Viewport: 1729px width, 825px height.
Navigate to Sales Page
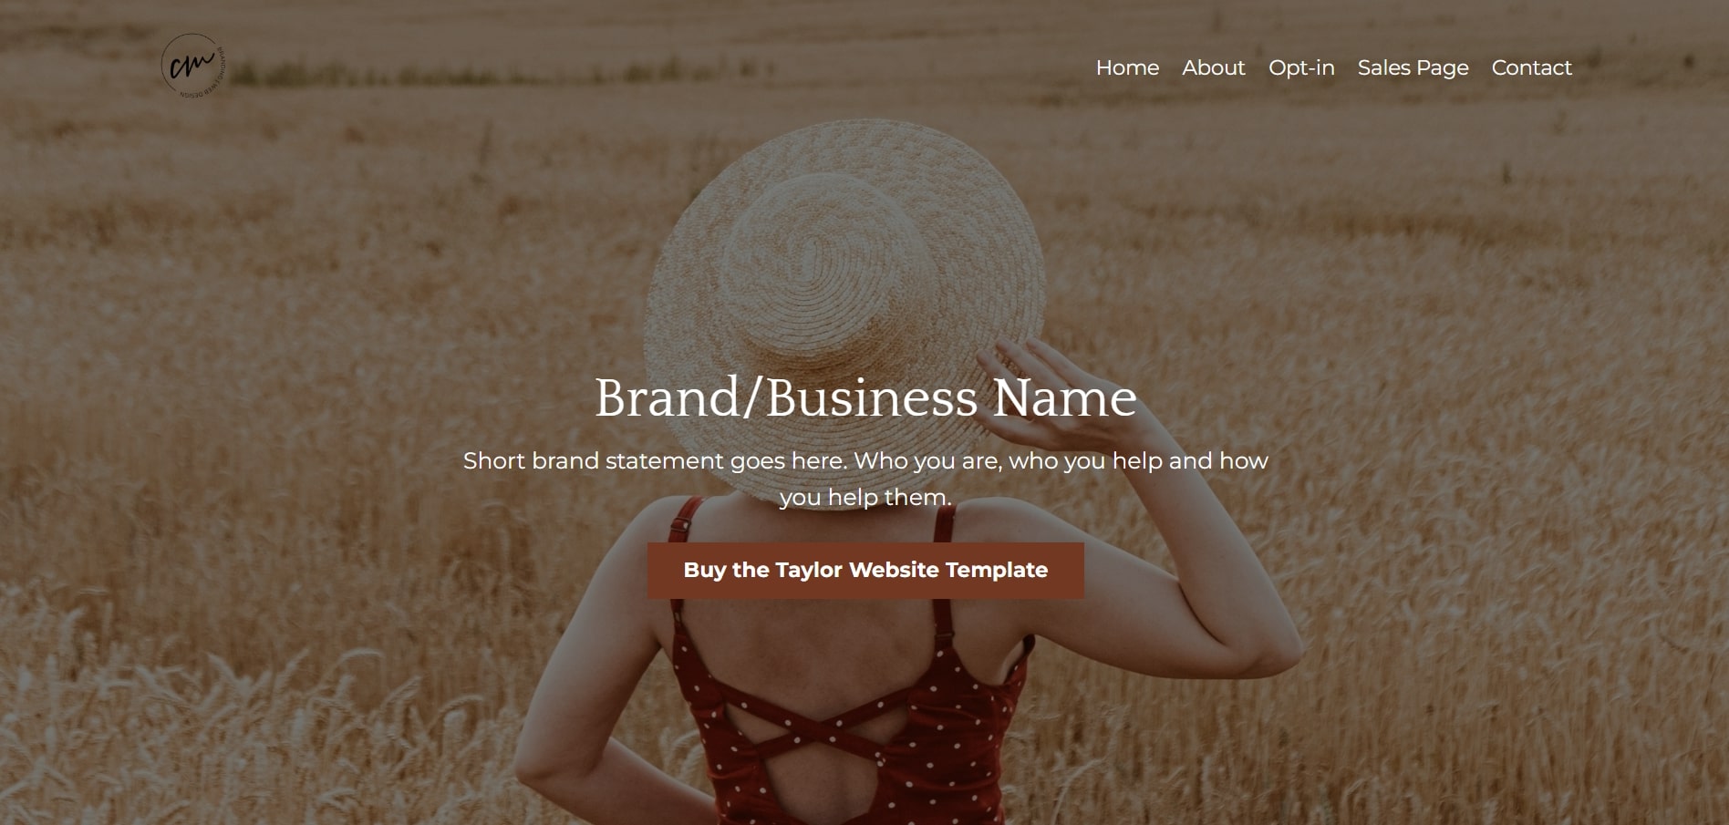tap(1413, 68)
